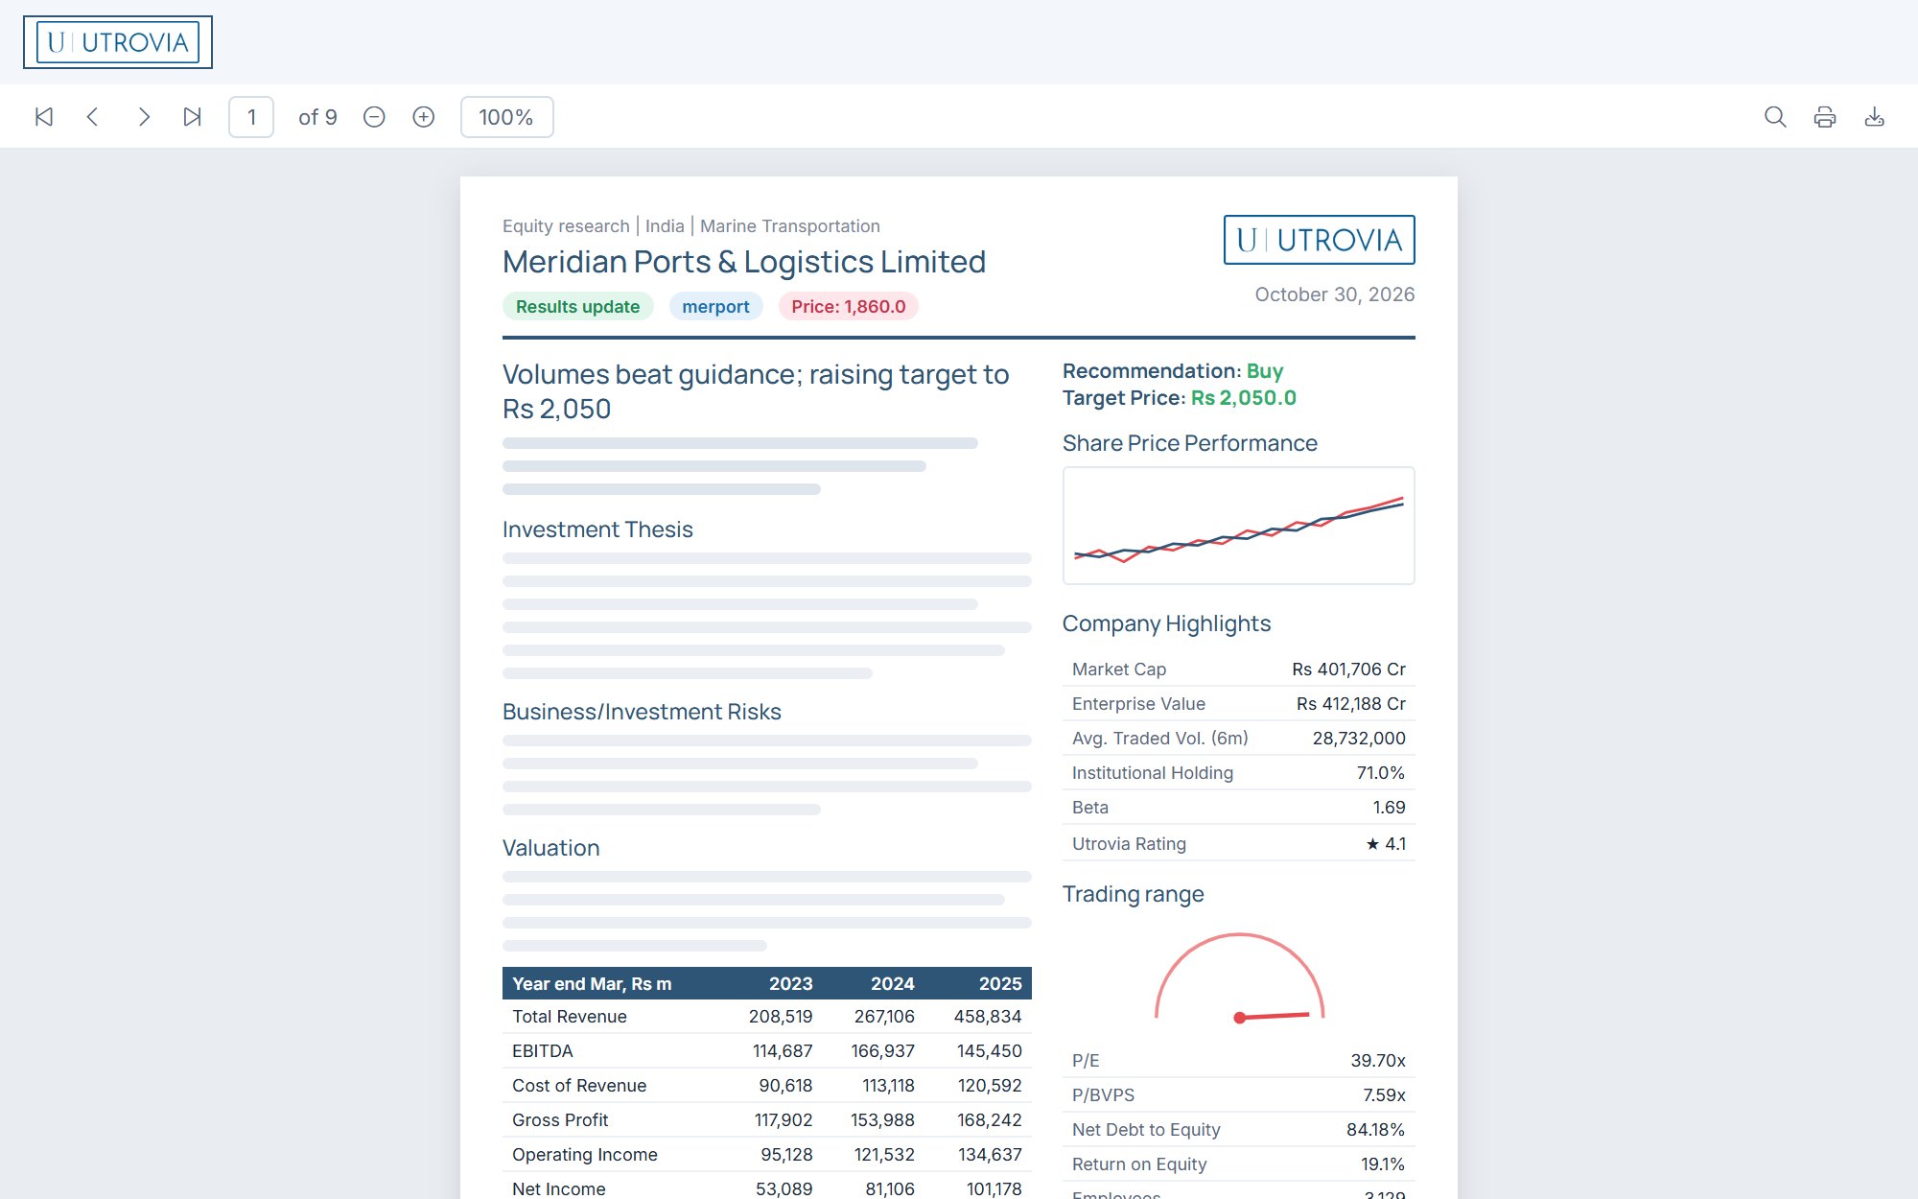Click the P/E value 39.70x
The height and width of the screenshot is (1199, 1918).
[x=1378, y=1061]
